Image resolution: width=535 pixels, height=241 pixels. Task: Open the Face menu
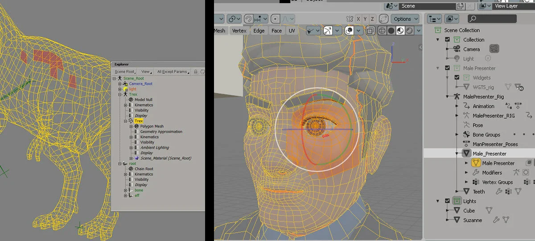pos(277,31)
